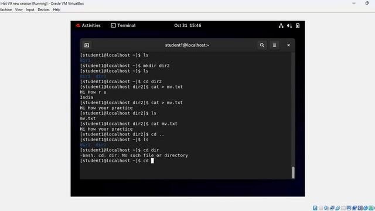Click the terminal cursor after 'cd'
Viewport: 375px width, 211px height.
coord(152,161)
